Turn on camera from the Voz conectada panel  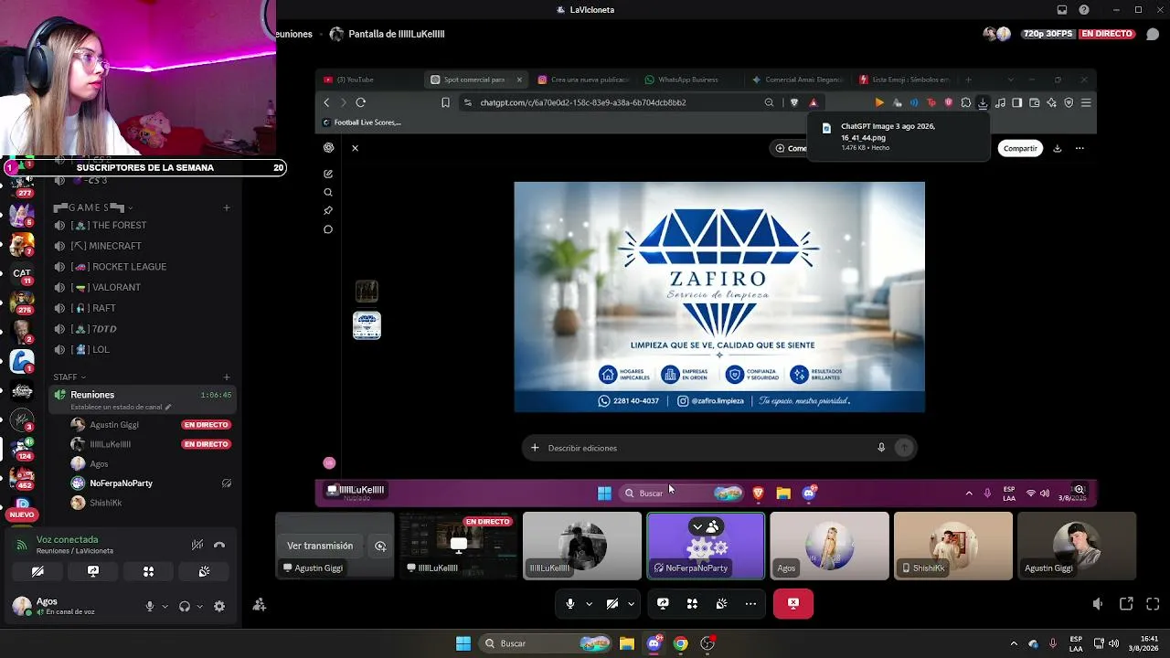coord(37,571)
